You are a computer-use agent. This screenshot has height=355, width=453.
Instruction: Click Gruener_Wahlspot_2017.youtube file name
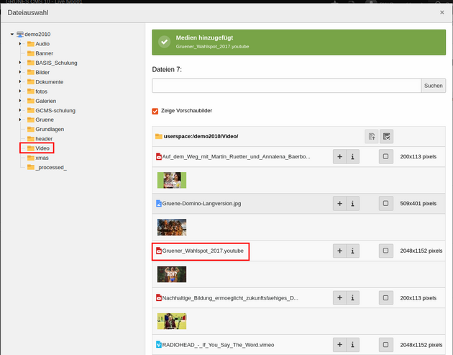click(203, 251)
